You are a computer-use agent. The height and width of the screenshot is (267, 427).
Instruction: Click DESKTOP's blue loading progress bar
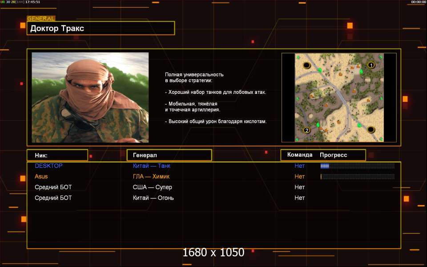(x=358, y=166)
